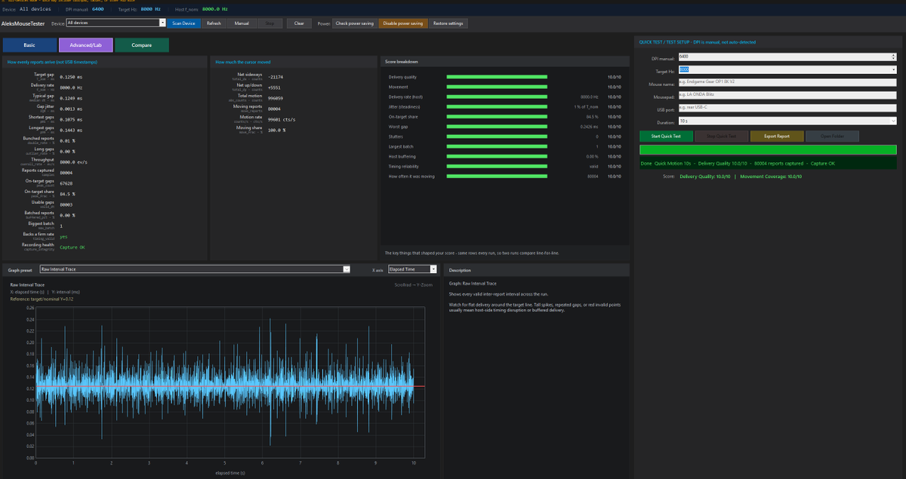The image size is (906, 479).
Task: Click the On-target share 84.5 % value
Action: pyautogui.click(x=67, y=193)
